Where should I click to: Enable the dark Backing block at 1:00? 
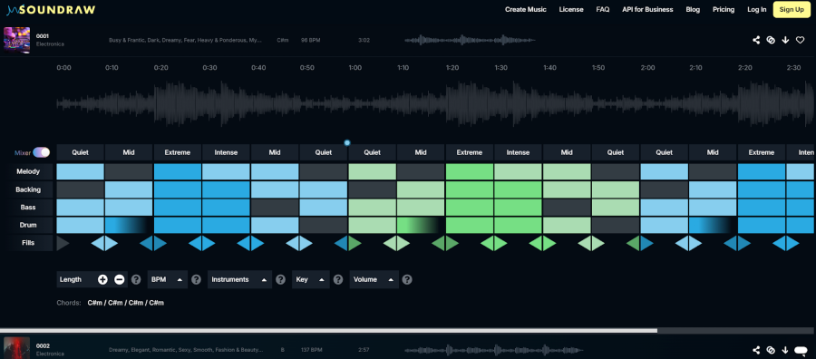[x=372, y=189]
